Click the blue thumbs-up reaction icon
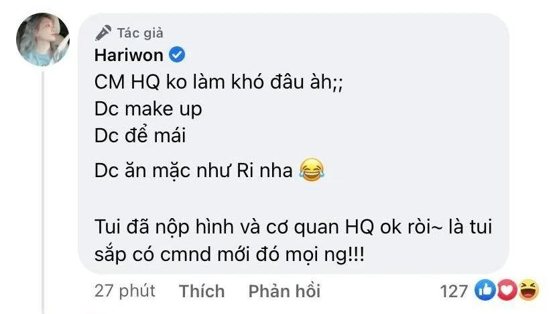555x314 pixels. coord(484,291)
